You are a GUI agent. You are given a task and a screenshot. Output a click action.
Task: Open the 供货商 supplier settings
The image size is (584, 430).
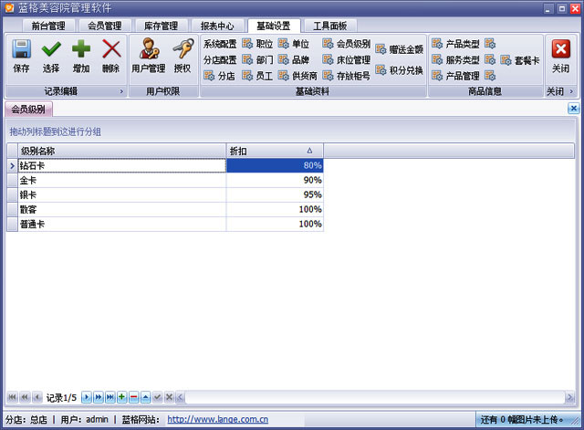(297, 76)
